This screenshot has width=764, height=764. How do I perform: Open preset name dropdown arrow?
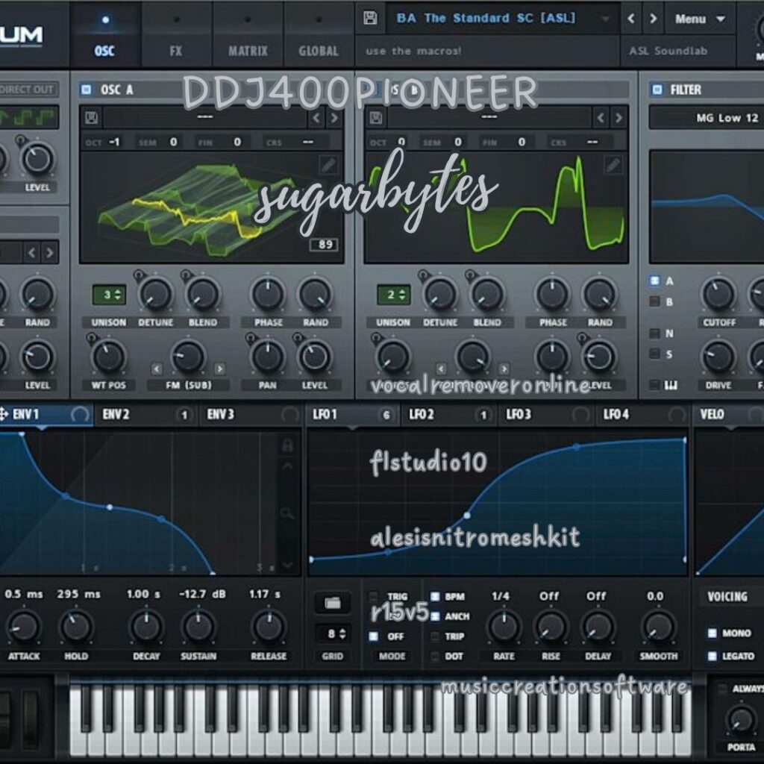[x=606, y=19]
